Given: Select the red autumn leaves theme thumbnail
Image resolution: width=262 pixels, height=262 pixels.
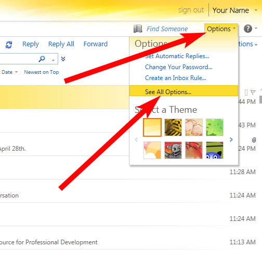Looking at the screenshot, I should (x=194, y=150).
